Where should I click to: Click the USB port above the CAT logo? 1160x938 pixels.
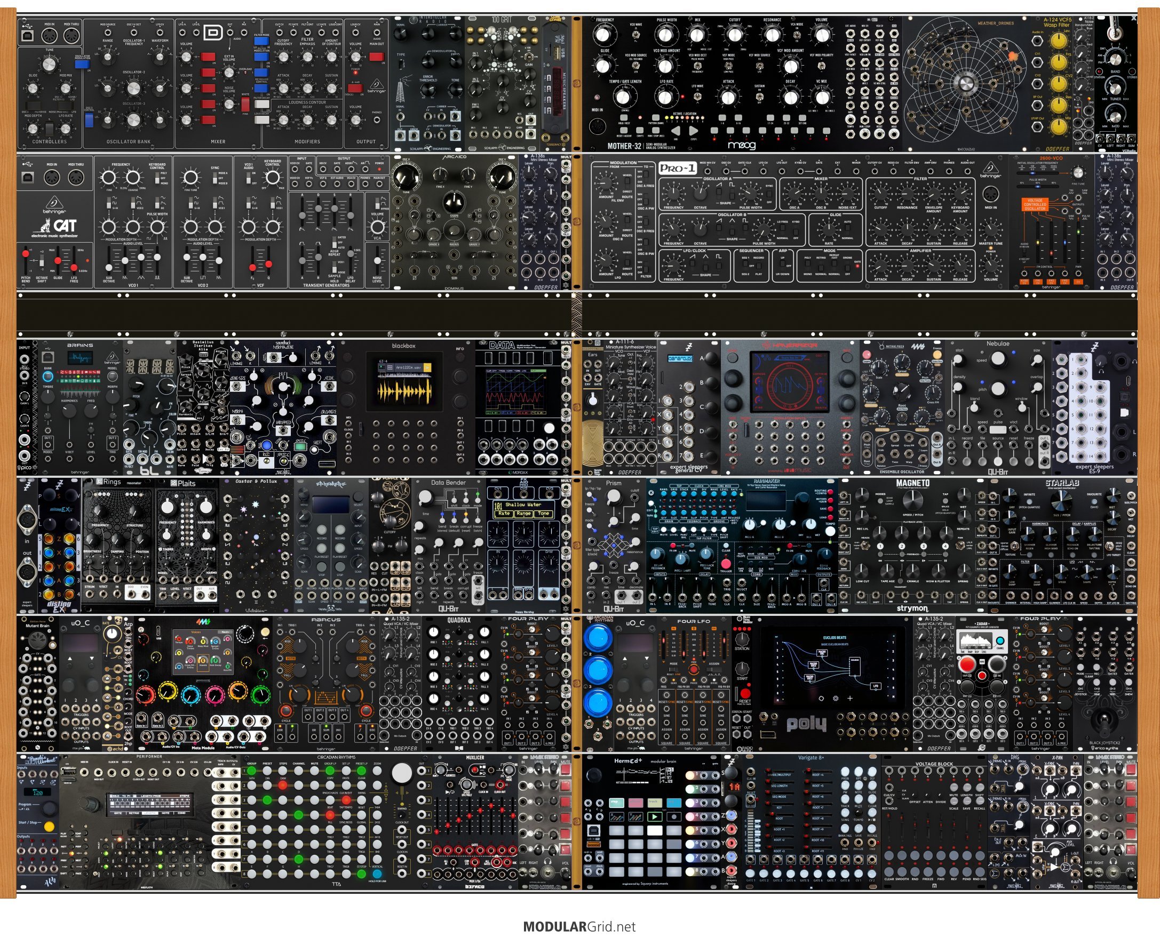click(x=28, y=177)
